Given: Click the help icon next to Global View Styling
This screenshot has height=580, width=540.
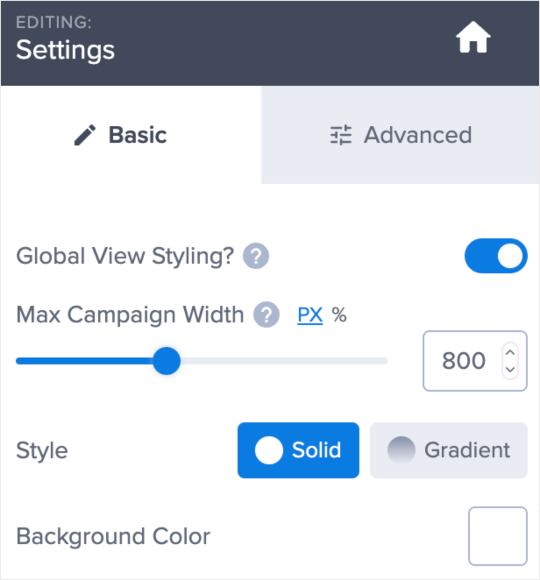Looking at the screenshot, I should pos(256,256).
